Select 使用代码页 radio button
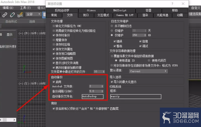This screenshot has width=201, height=127. point(149,60)
